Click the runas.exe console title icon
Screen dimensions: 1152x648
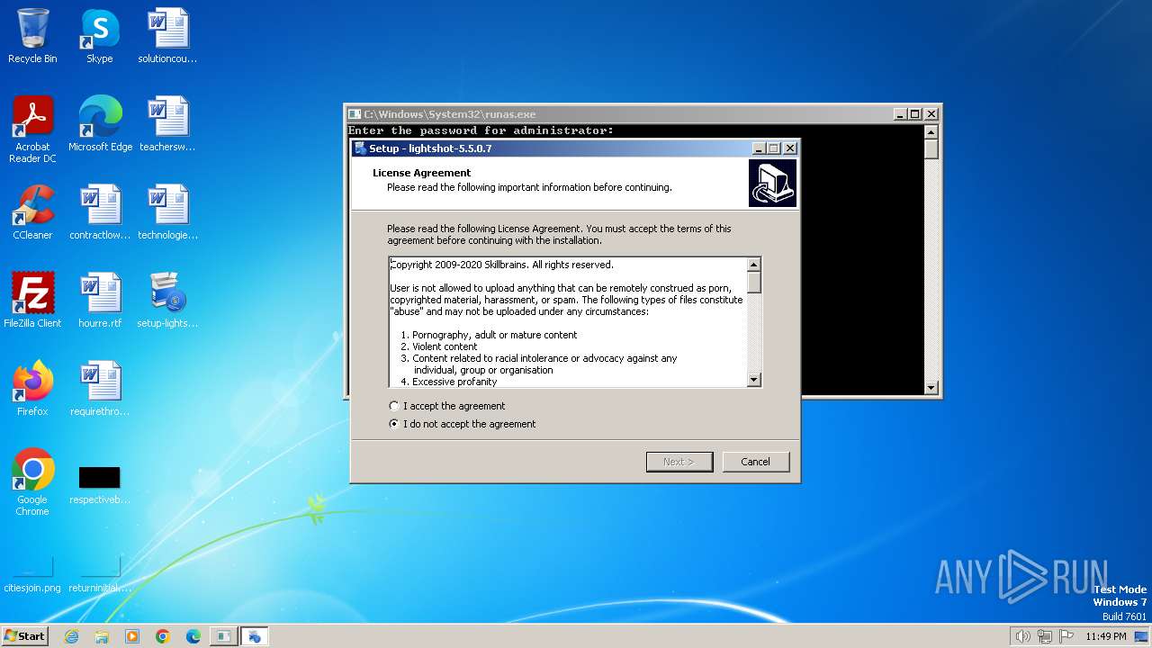click(x=355, y=114)
